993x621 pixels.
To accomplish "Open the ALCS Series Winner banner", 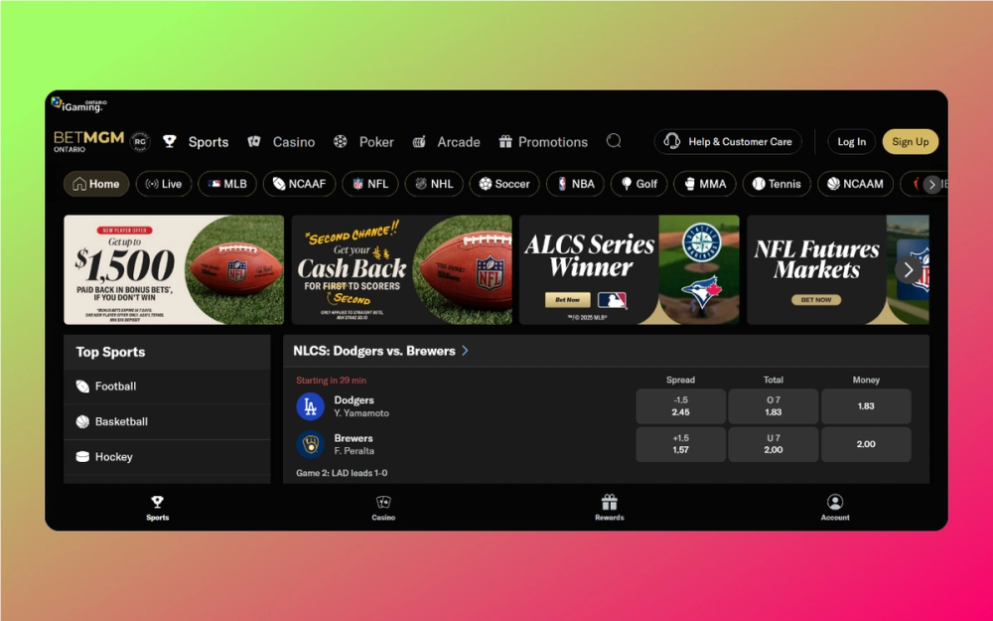I will pyautogui.click(x=630, y=270).
